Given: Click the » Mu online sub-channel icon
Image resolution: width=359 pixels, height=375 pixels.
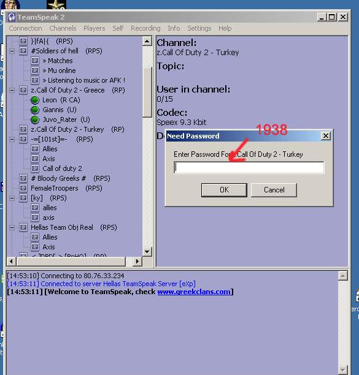Looking at the screenshot, I should [x=35, y=70].
